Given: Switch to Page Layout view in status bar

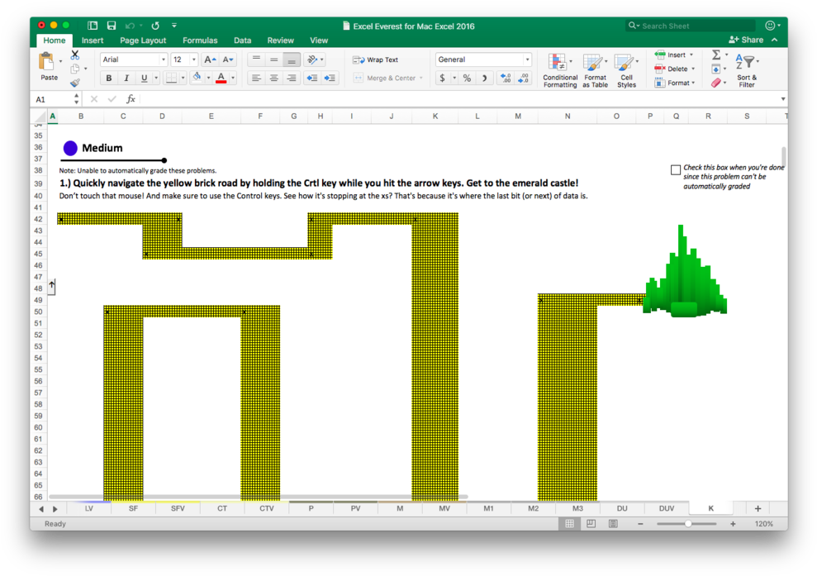Looking at the screenshot, I should pyautogui.click(x=591, y=524).
